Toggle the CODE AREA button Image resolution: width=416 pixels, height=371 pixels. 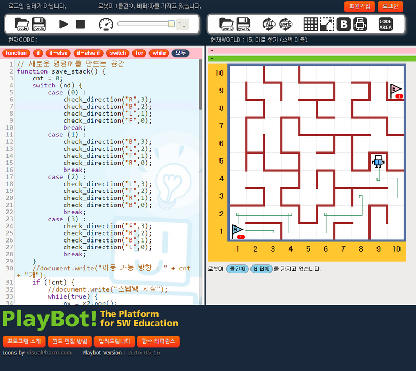tap(386, 25)
